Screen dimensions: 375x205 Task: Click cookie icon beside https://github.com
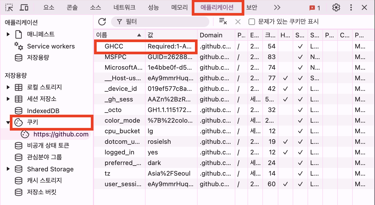pyautogui.click(x=25, y=134)
